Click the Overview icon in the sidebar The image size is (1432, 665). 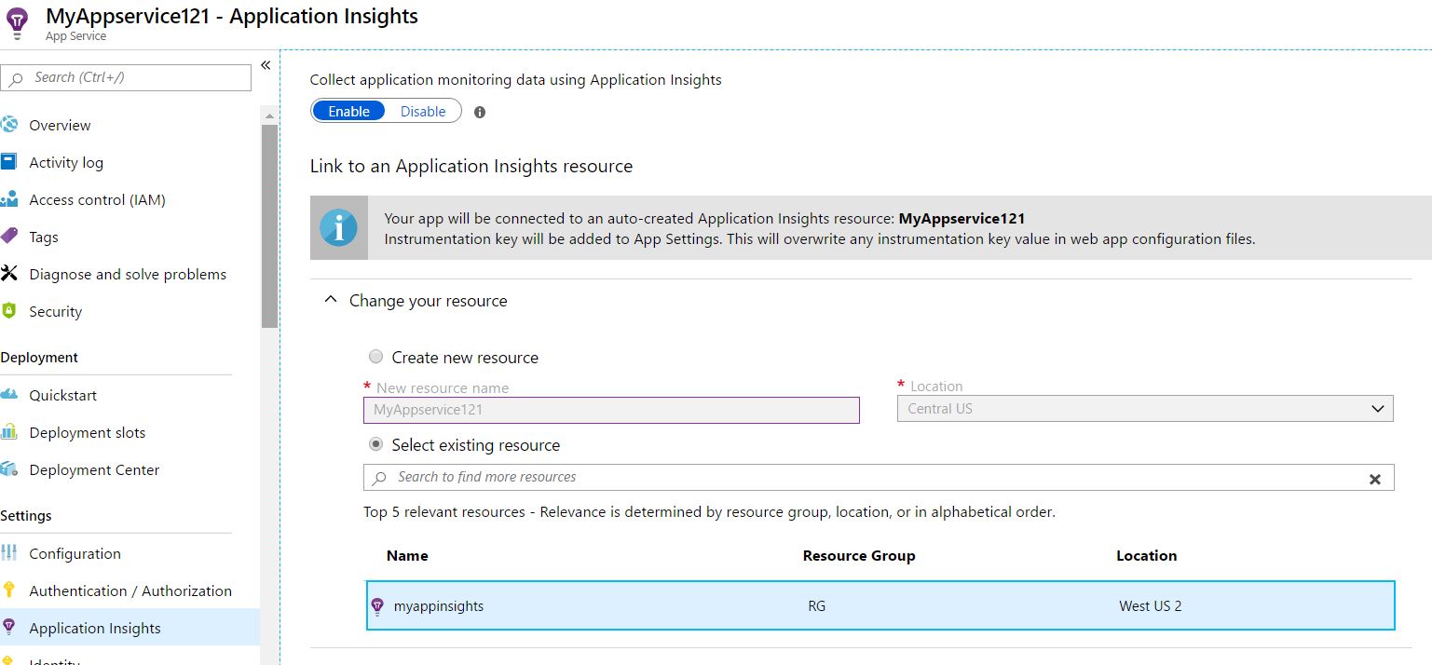[14, 125]
